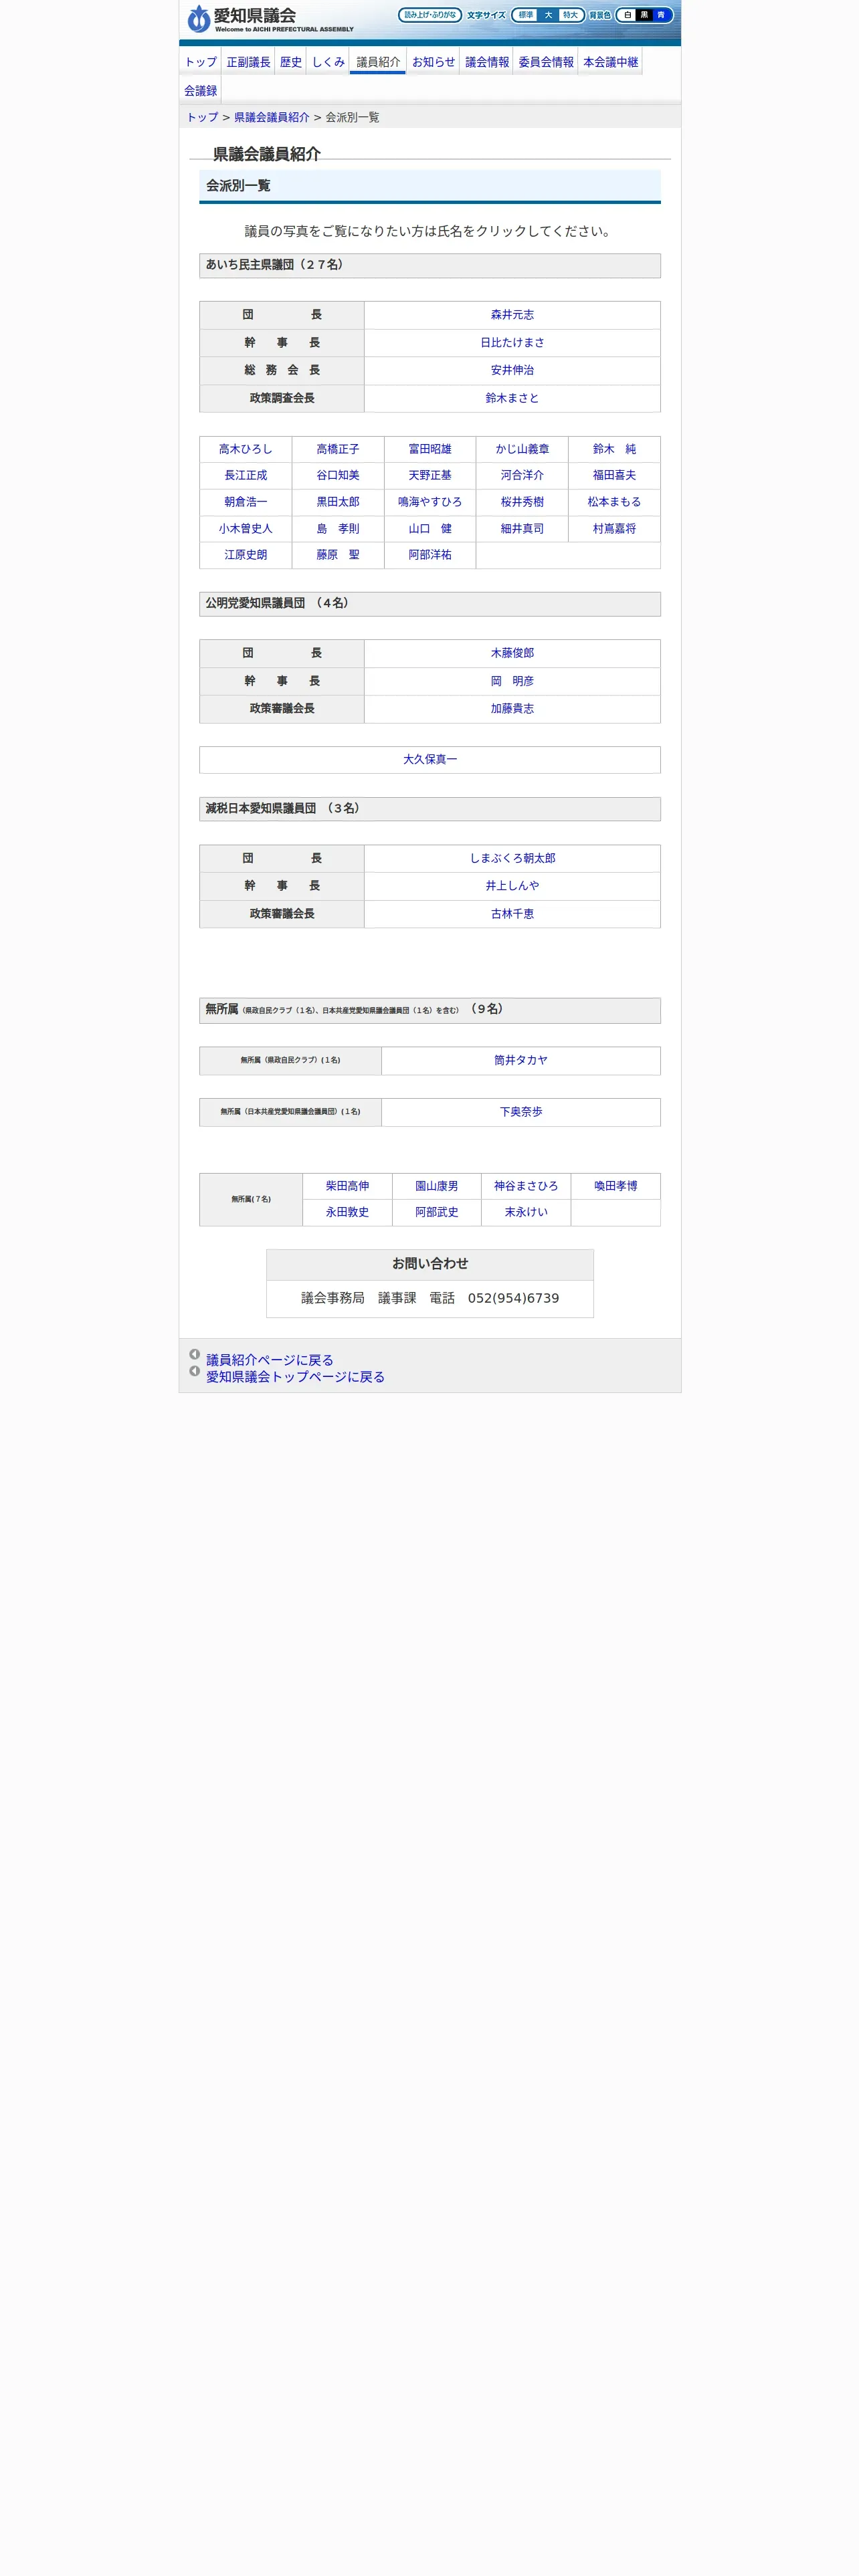Open member かじ山義章 profile
This screenshot has width=859, height=2576.
coord(522,450)
